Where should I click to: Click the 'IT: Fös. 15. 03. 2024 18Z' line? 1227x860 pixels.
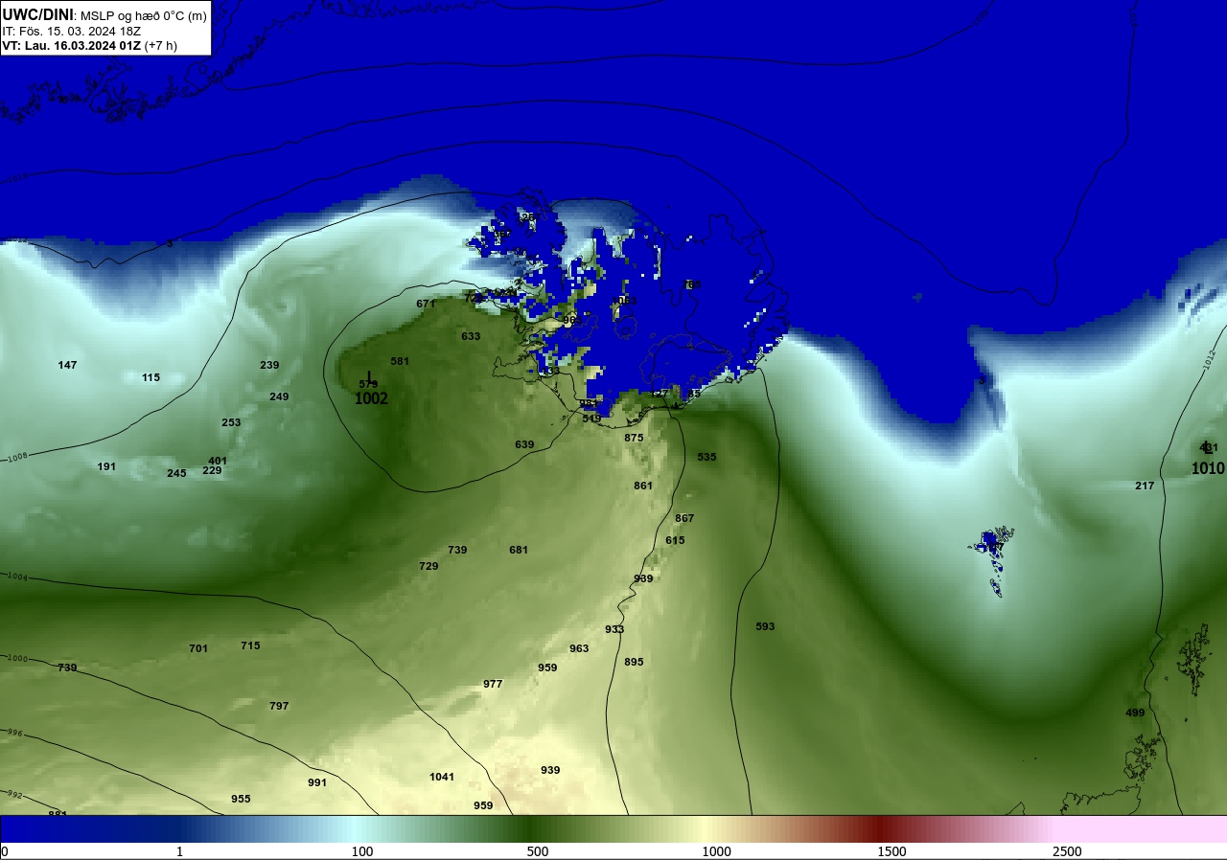(x=71, y=31)
